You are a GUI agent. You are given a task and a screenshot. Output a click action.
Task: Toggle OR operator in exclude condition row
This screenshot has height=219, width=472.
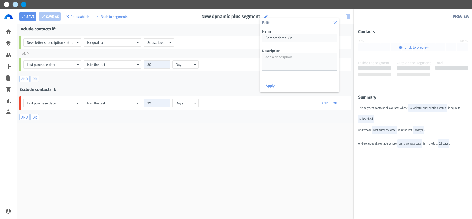pyautogui.click(x=335, y=103)
